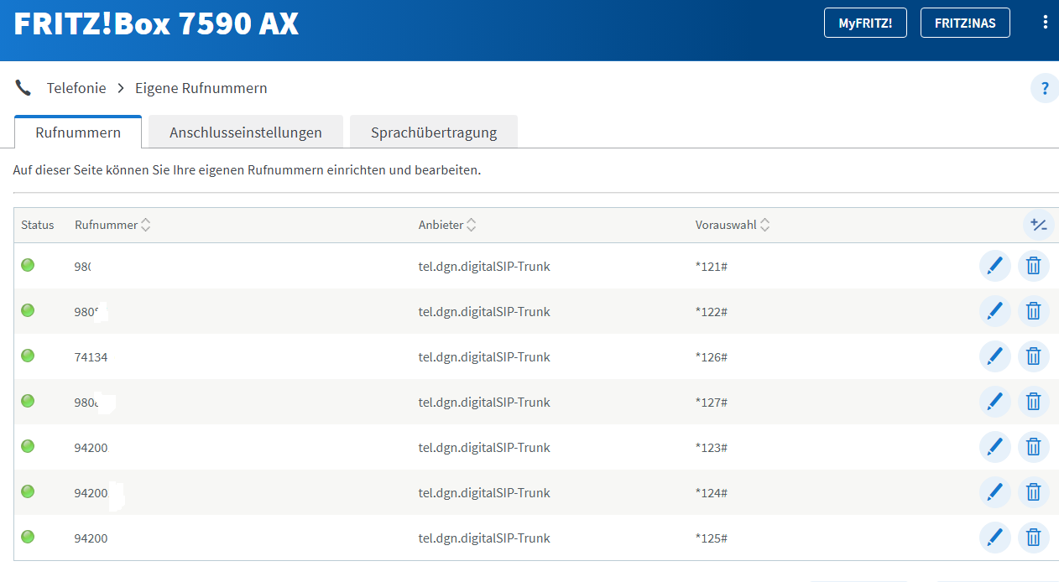
Task: Click the FRITZ!Box 7590 AX title
Action: [x=156, y=23]
